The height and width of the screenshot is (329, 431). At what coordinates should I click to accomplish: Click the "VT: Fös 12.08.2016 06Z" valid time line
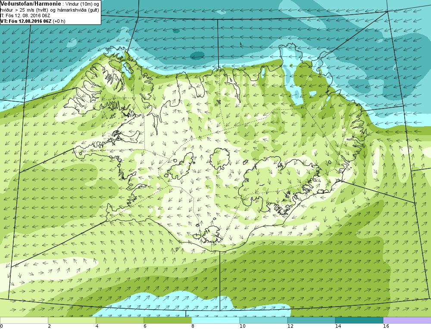(26, 21)
